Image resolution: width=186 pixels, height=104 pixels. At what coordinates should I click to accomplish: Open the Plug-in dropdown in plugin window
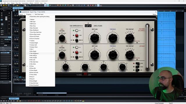click(x=21, y=14)
